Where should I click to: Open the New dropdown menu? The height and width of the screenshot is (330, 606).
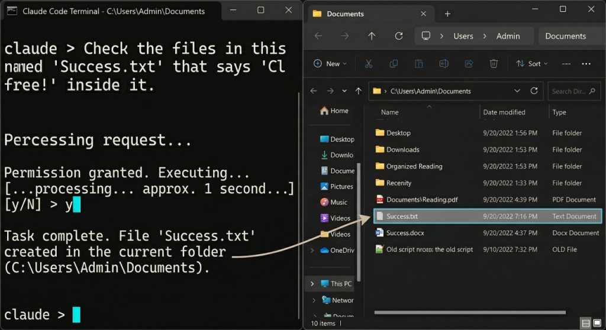click(x=331, y=64)
